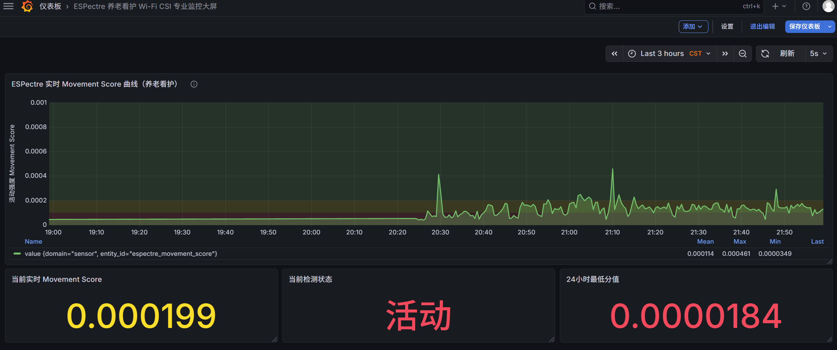Click the 当前检测状态 panel title
837x350 pixels.
tap(310, 280)
